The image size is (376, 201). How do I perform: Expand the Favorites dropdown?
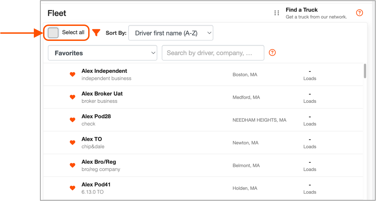click(103, 53)
